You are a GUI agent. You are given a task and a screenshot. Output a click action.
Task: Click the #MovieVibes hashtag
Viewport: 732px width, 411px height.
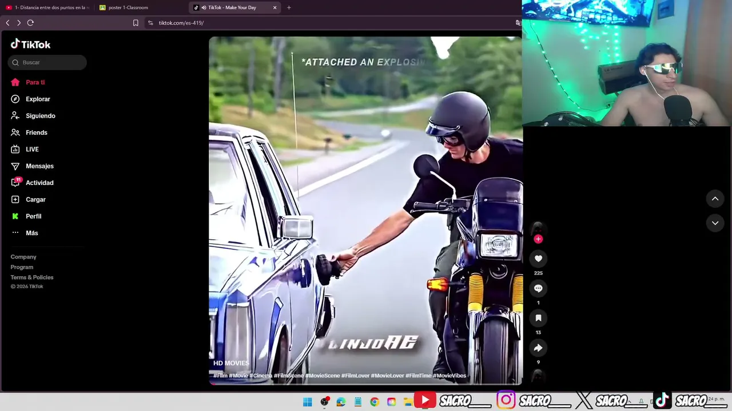point(449,376)
